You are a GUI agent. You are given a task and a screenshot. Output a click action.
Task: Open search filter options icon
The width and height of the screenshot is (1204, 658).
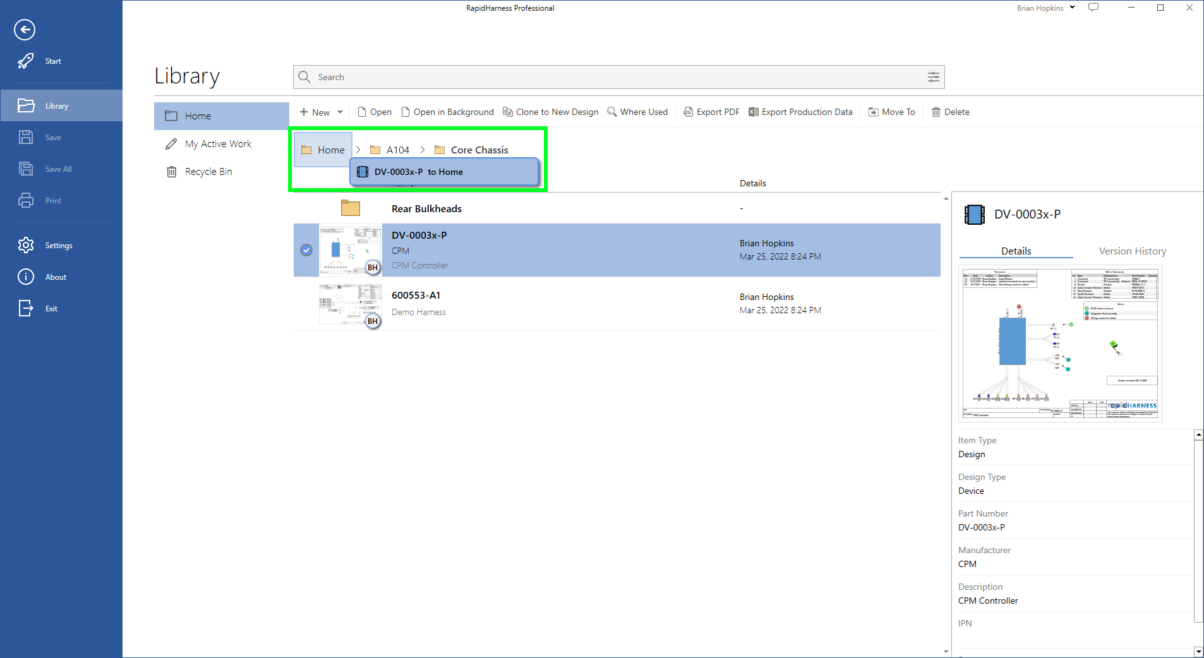pos(933,77)
